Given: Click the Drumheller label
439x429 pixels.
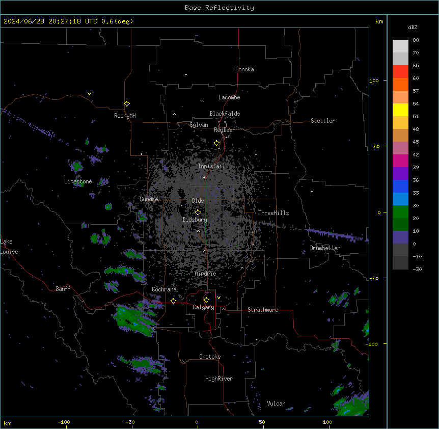Looking at the screenshot, I should coord(325,248).
